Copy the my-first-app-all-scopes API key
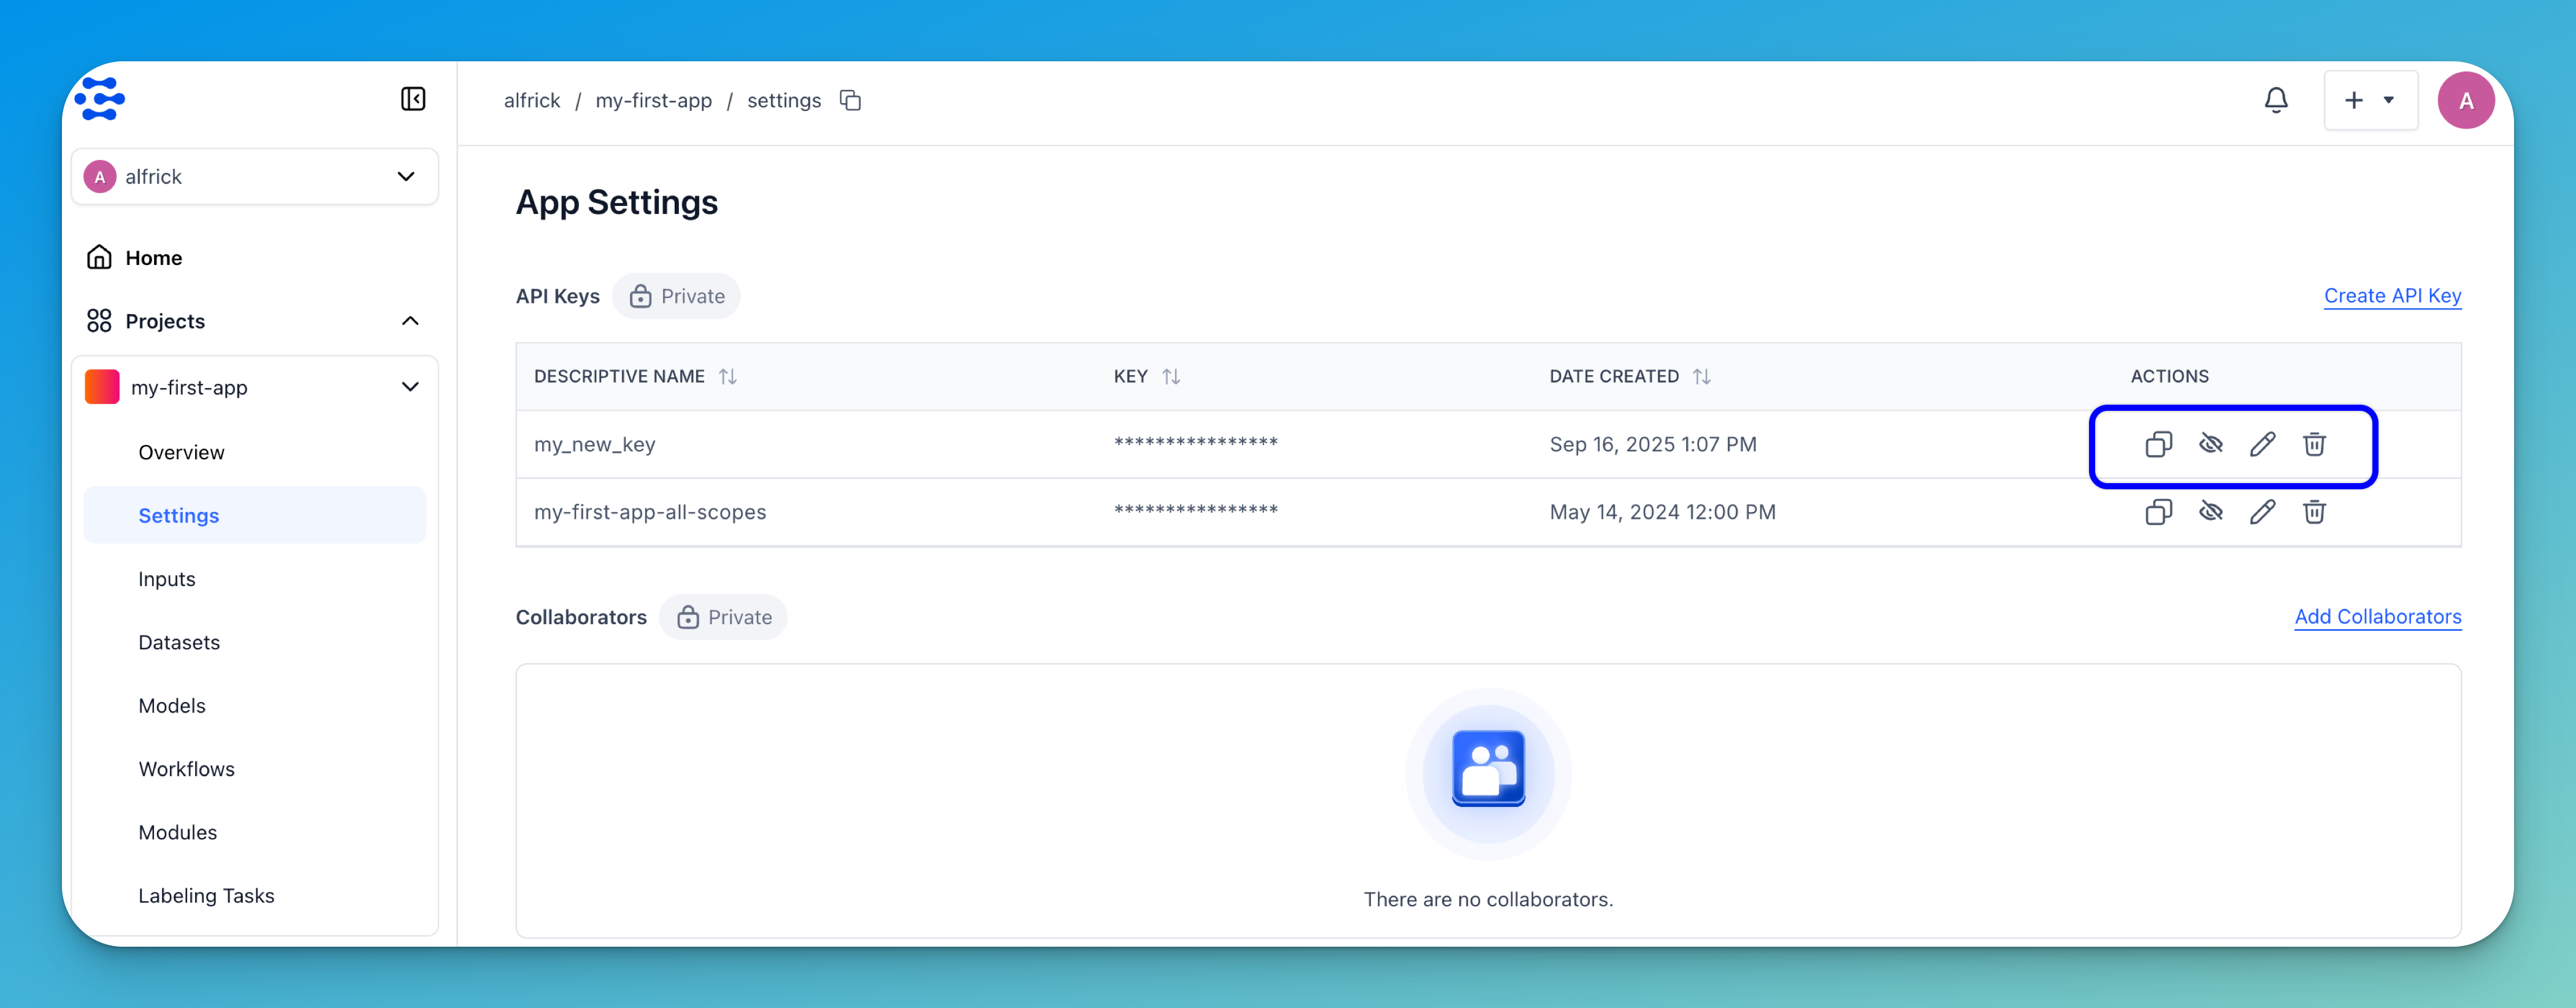This screenshot has width=2576, height=1008. pos(2158,512)
